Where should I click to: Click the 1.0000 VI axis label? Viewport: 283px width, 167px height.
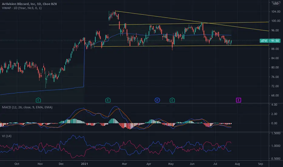276,146
